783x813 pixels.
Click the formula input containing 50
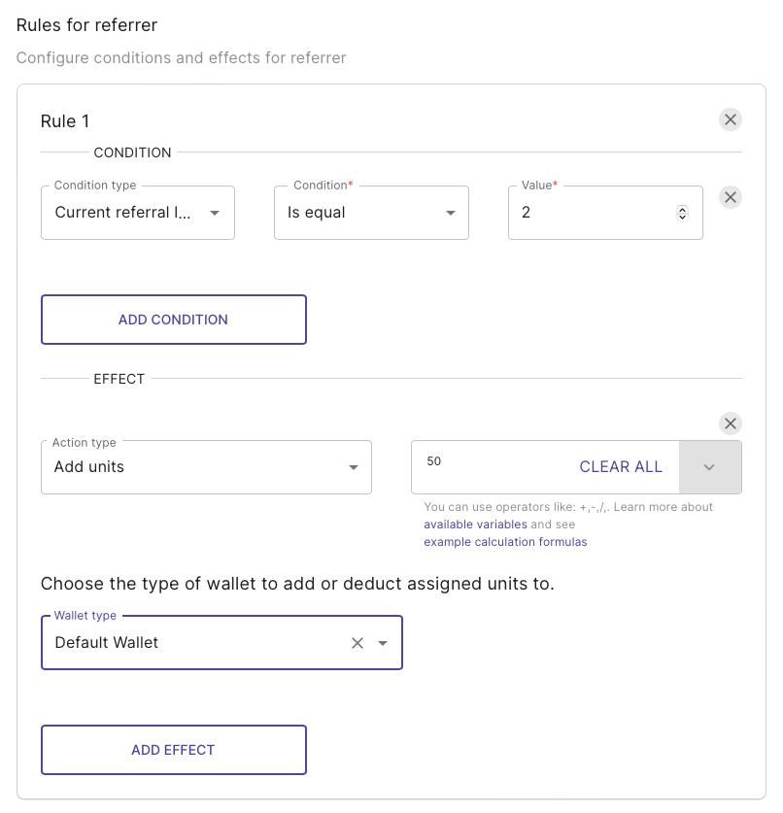[493, 461]
